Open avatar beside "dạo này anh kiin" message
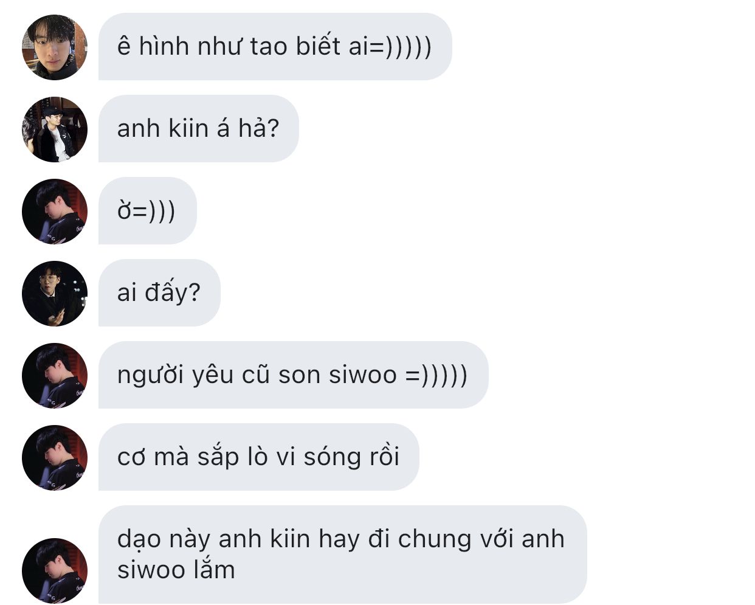The image size is (755, 605). [55, 570]
